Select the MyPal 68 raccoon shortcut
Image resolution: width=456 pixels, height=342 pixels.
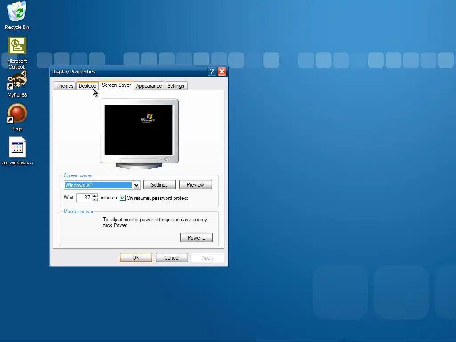point(17,84)
